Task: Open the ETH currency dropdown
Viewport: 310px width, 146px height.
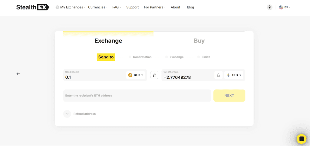Action: [234, 75]
